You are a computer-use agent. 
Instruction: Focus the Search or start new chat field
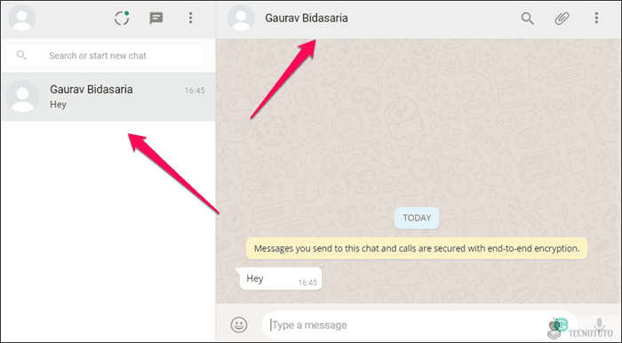pos(105,55)
